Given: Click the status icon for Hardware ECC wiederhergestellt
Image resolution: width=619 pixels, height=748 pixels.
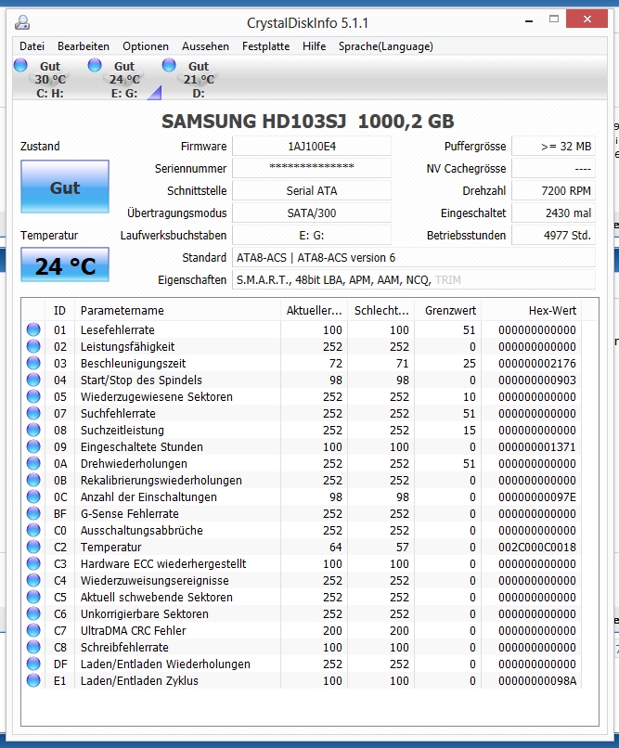Looking at the screenshot, I should click(33, 563).
